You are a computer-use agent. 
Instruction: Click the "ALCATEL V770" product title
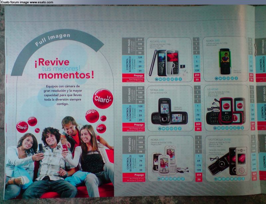click(x=158, y=42)
